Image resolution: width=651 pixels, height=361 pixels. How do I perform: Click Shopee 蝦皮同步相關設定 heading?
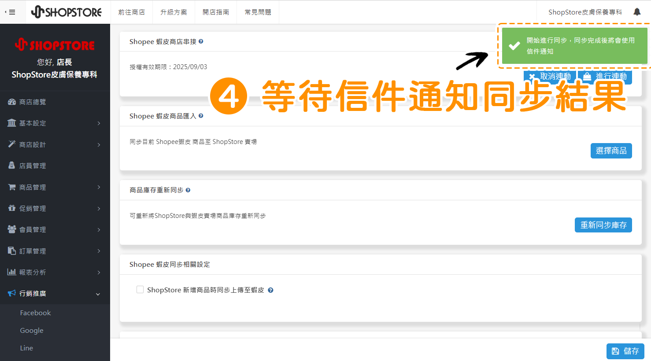[x=170, y=265]
